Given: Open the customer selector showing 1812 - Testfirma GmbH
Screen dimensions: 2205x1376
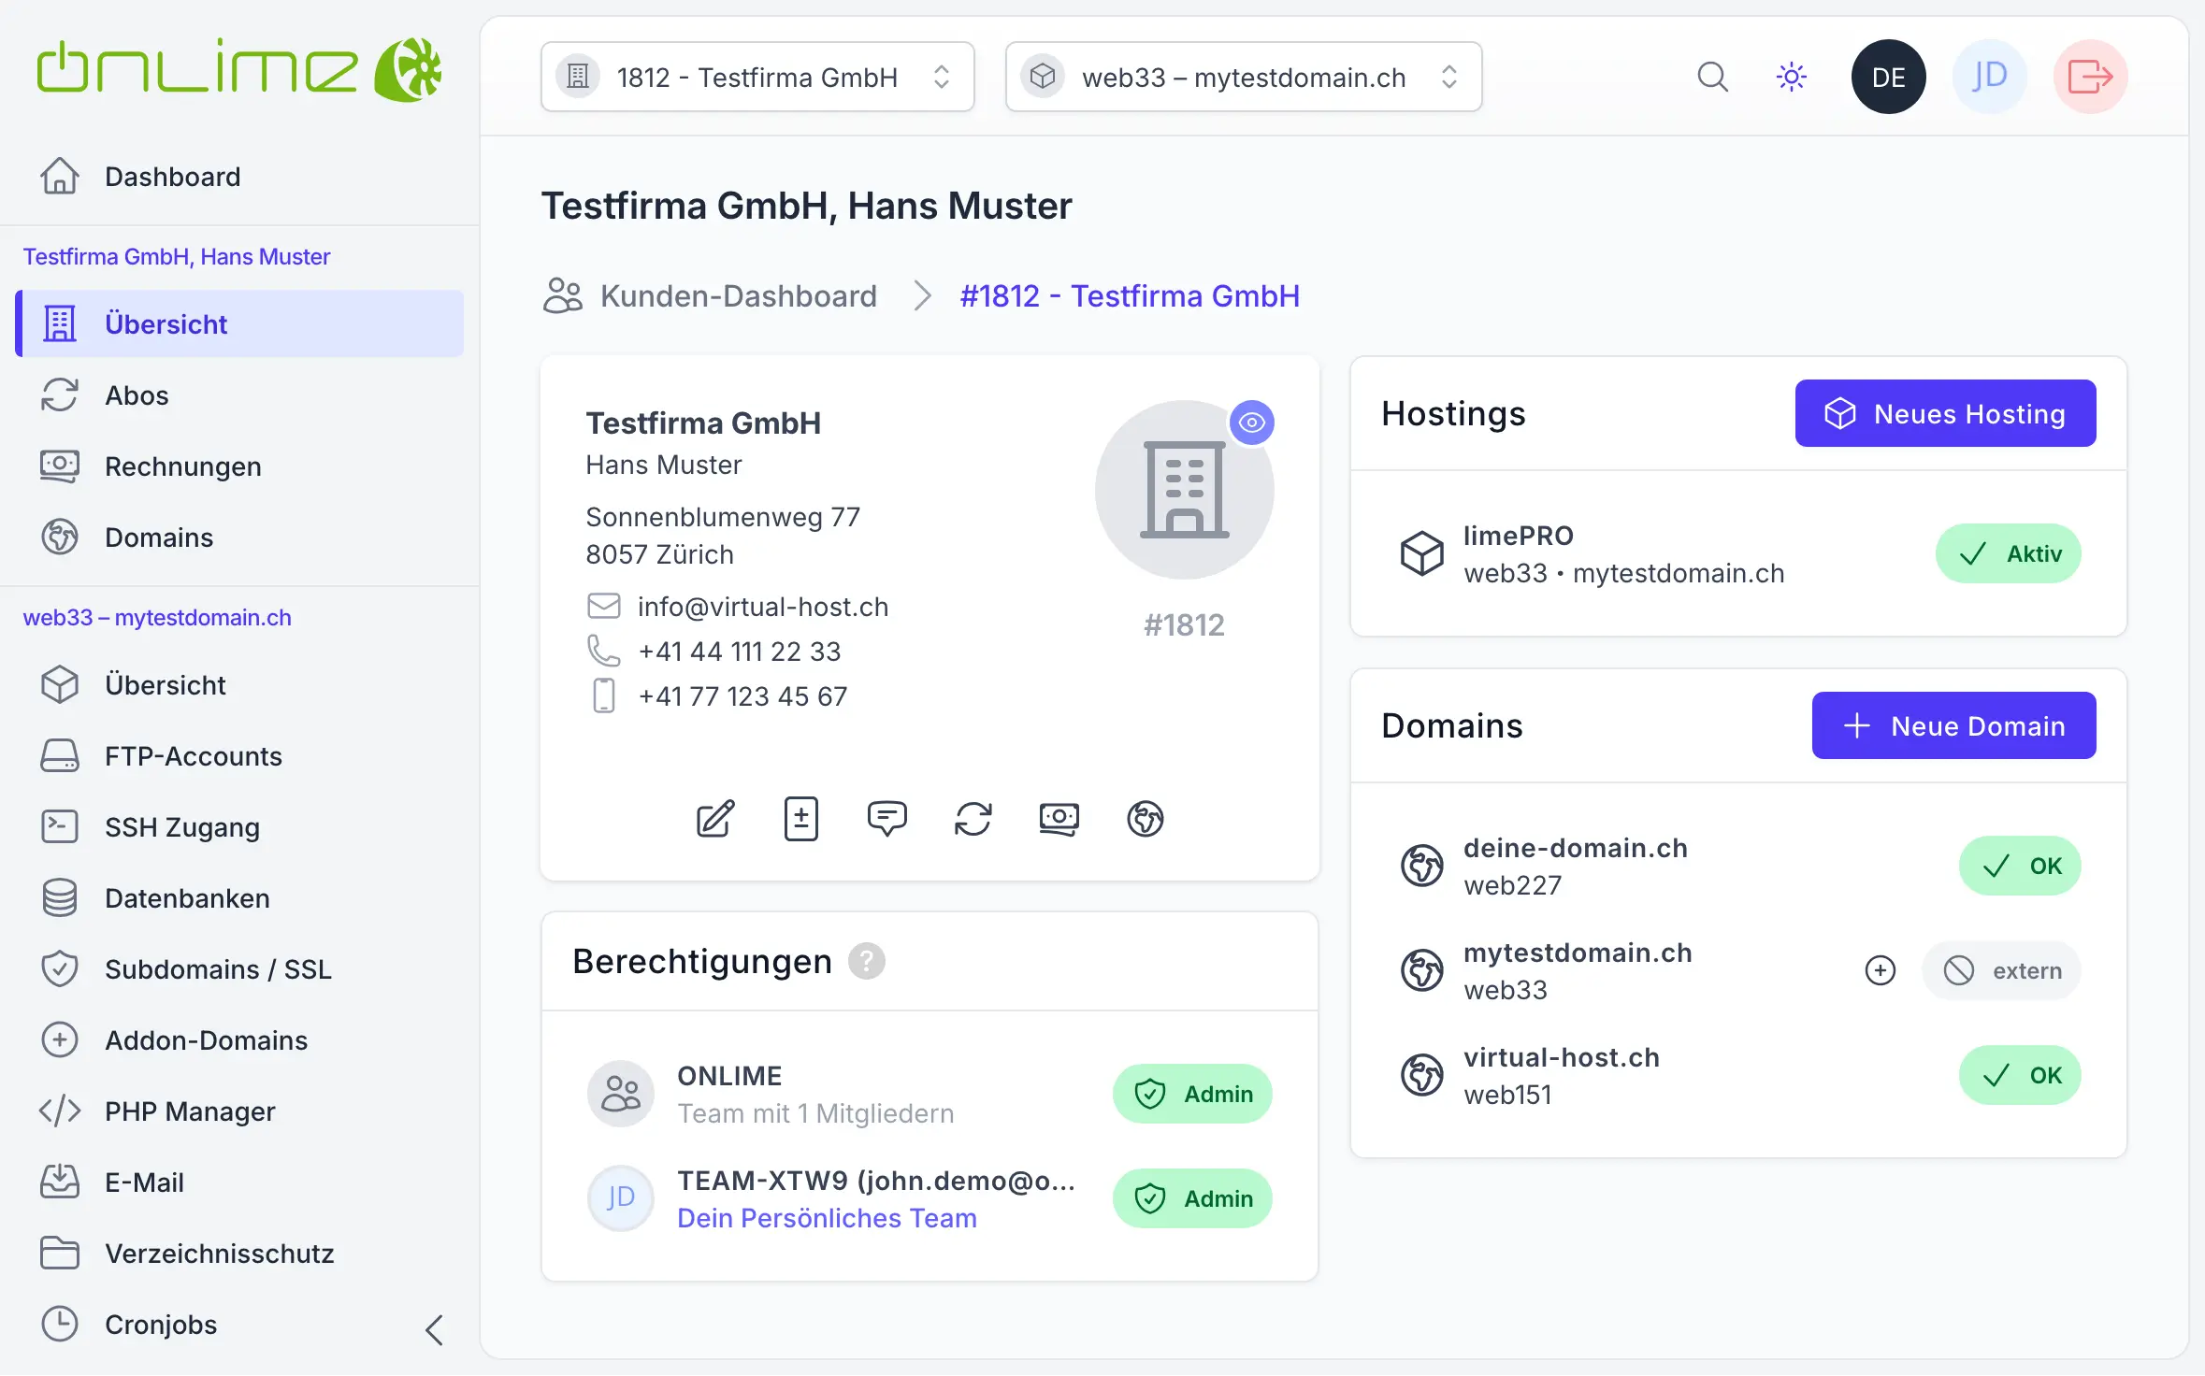Looking at the screenshot, I should coord(757,77).
